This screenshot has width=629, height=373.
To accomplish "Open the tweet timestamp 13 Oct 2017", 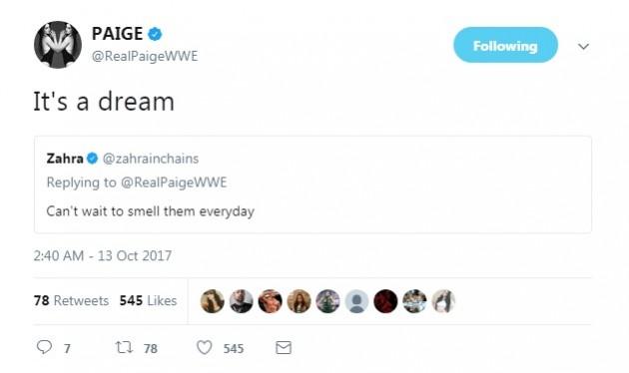I will (103, 255).
